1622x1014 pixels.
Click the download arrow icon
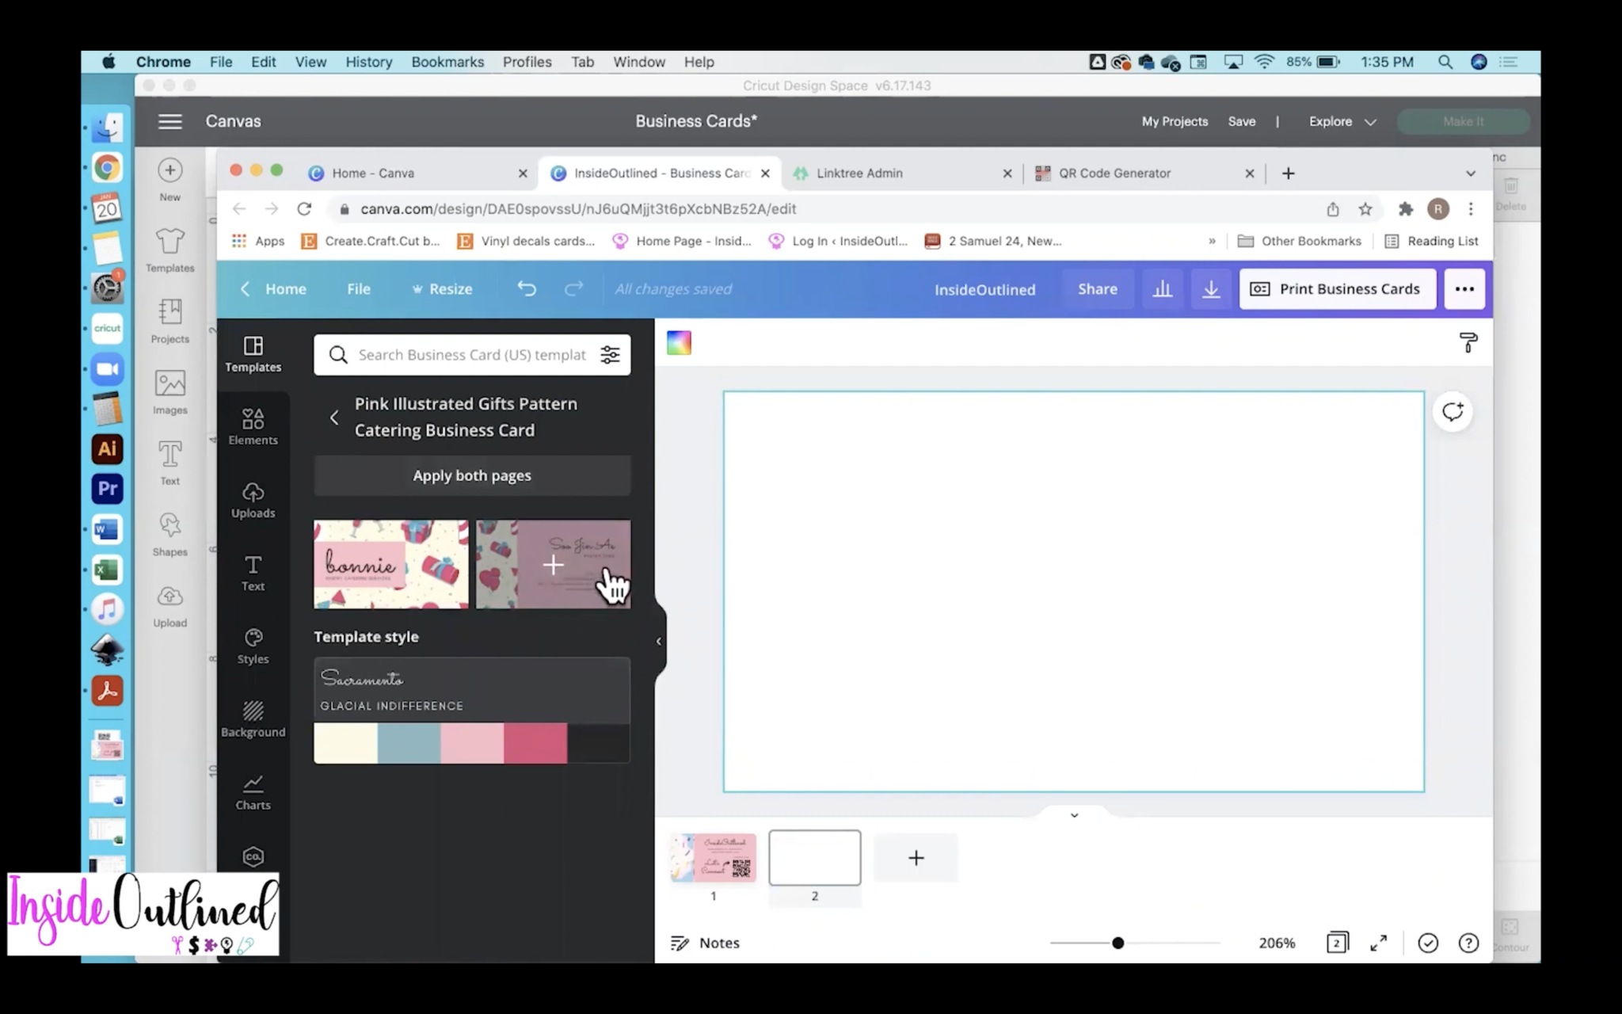(x=1210, y=289)
